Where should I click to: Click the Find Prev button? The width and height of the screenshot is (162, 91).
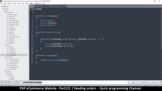point(144,82)
